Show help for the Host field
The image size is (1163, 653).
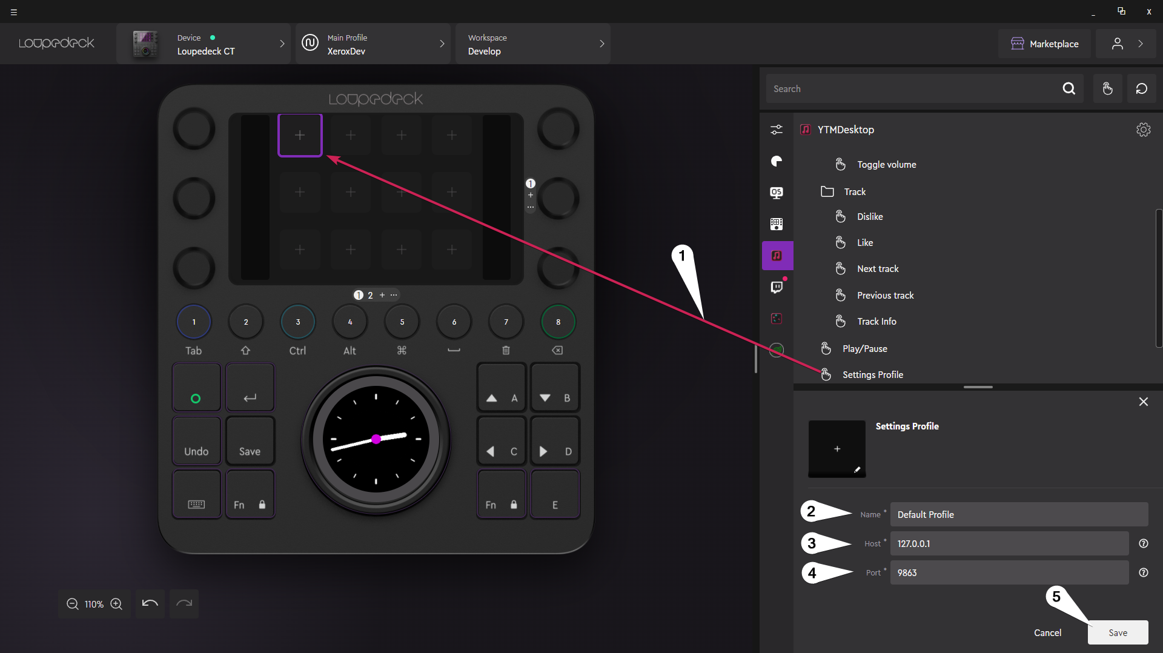click(1144, 543)
